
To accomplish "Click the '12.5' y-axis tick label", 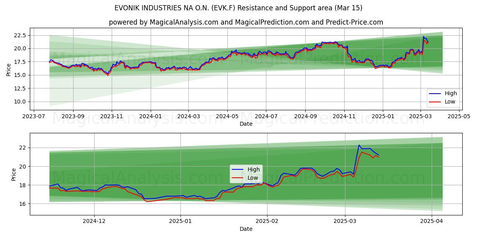I will point(20,88).
